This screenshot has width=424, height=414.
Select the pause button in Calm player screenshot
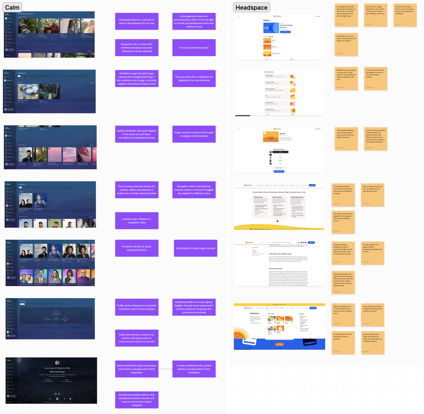(x=57, y=399)
